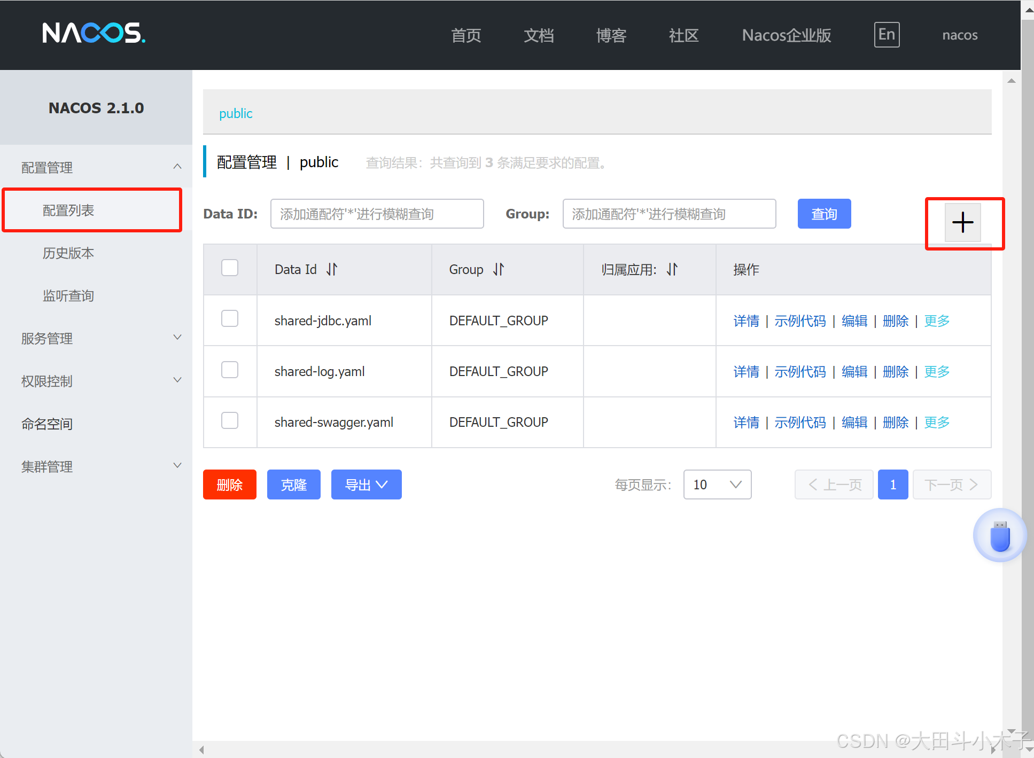1034x758 pixels.
Task: Click 编辑 for shared-swagger.yaml
Action: click(854, 422)
